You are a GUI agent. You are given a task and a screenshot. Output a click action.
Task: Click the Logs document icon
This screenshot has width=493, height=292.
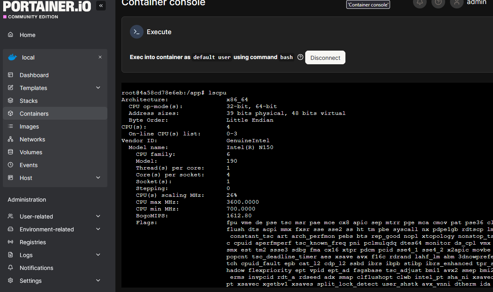(11, 255)
